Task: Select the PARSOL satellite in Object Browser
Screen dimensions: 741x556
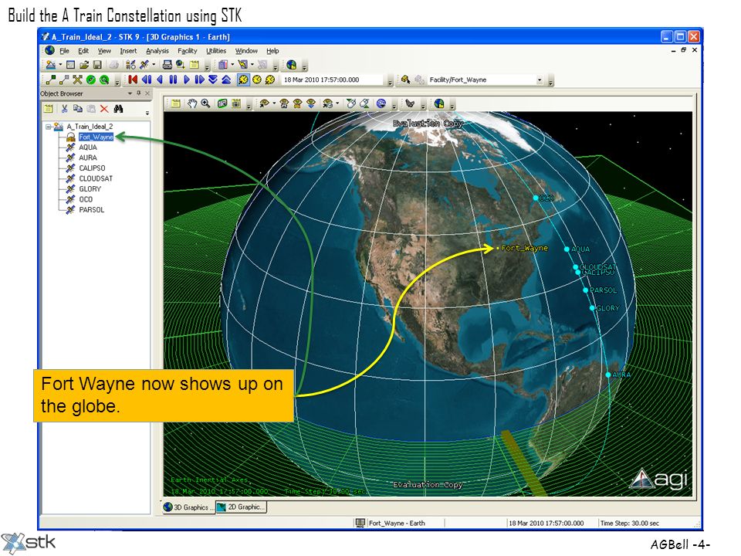Action: [91, 210]
